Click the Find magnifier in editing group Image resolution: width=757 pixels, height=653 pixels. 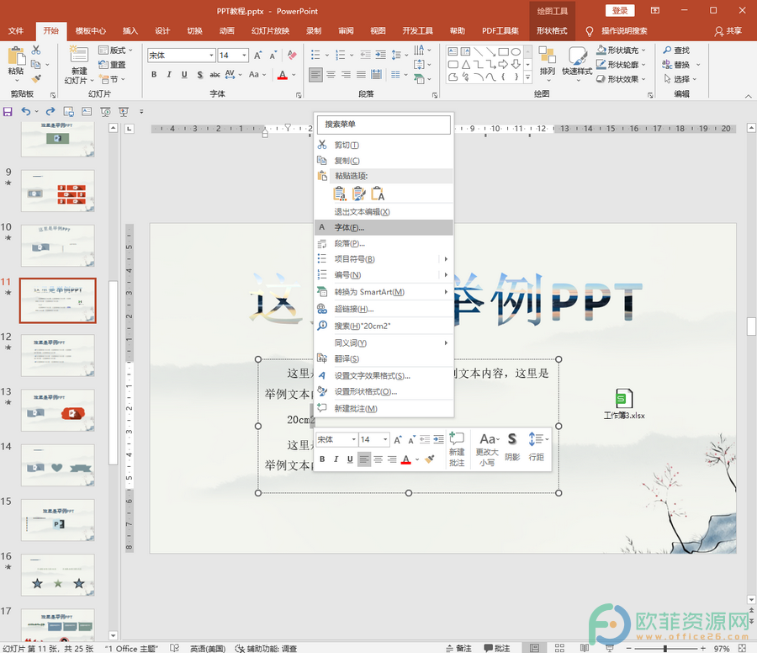(x=667, y=50)
